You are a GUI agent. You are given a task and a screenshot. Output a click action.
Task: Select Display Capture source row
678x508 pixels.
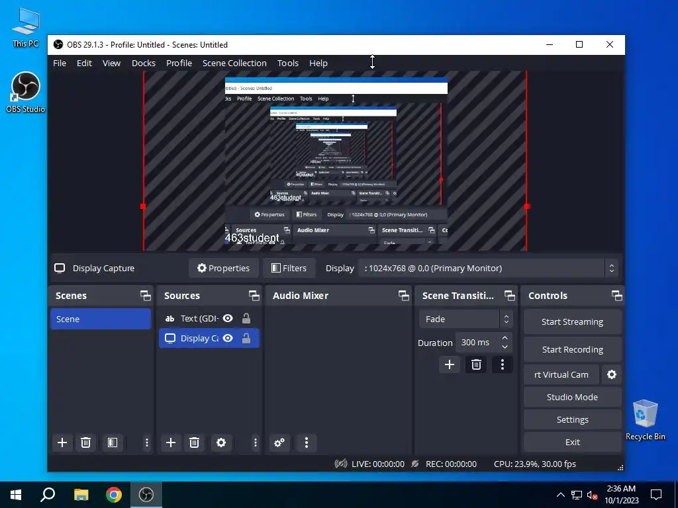pos(209,338)
